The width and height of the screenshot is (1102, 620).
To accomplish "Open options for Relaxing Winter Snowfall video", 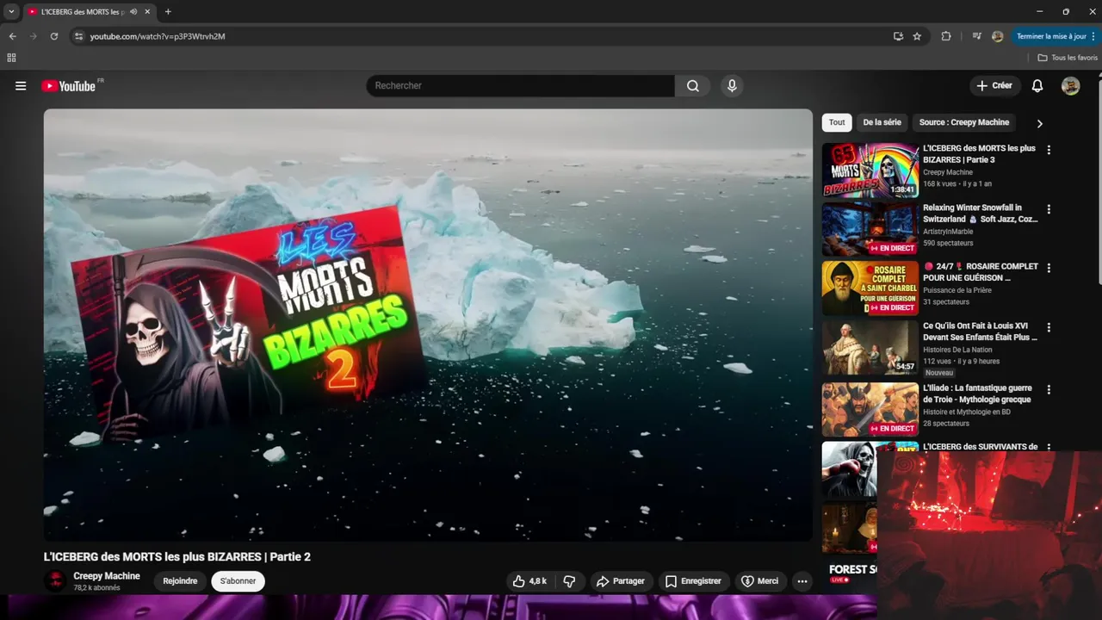I will [1049, 209].
